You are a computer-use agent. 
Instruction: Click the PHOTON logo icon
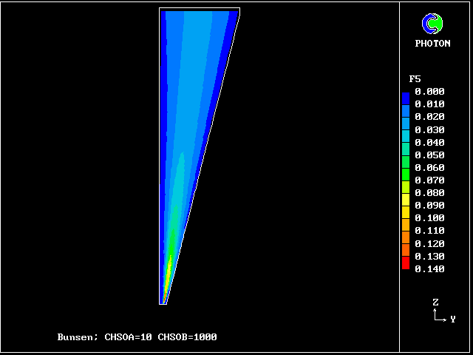(432, 24)
